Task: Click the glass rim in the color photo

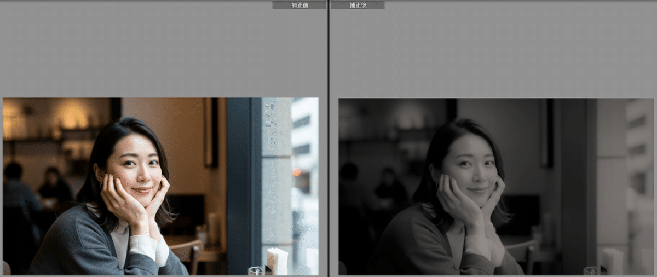Action: click(x=255, y=269)
